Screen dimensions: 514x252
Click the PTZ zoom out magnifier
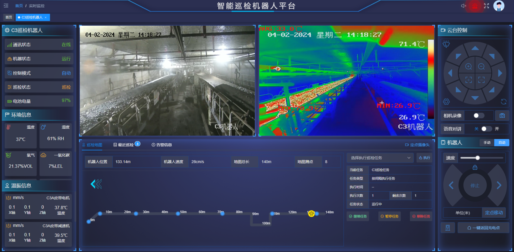(x=481, y=67)
